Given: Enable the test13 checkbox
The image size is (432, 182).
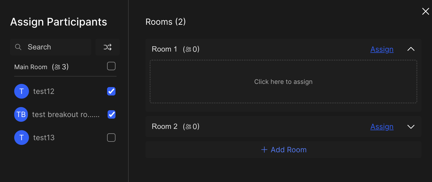Looking at the screenshot, I should coord(111,137).
